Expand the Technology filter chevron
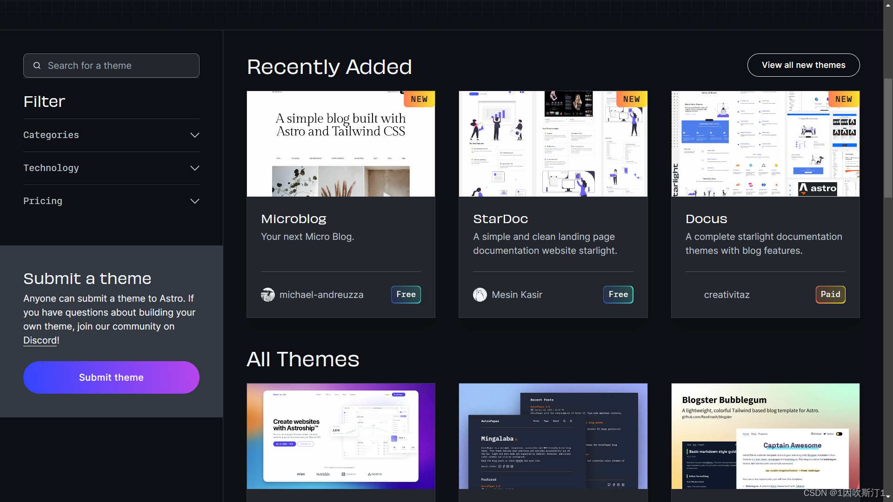The width and height of the screenshot is (893, 502). coord(194,168)
